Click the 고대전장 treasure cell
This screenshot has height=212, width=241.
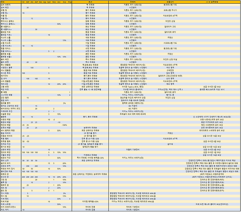pyautogui.click(x=170, y=70)
